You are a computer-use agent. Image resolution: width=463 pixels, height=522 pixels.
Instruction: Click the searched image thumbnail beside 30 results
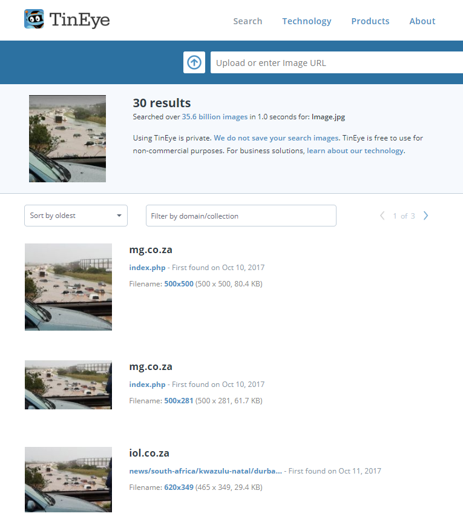[68, 139]
